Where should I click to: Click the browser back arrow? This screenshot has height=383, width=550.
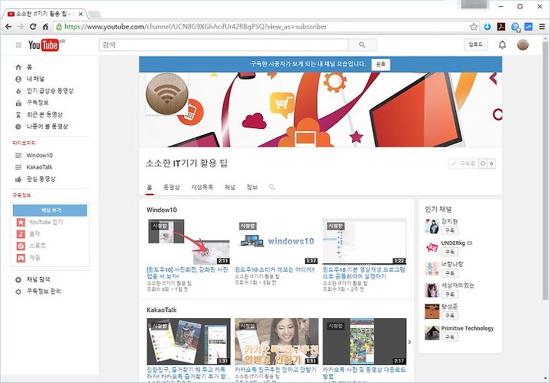pyautogui.click(x=8, y=27)
